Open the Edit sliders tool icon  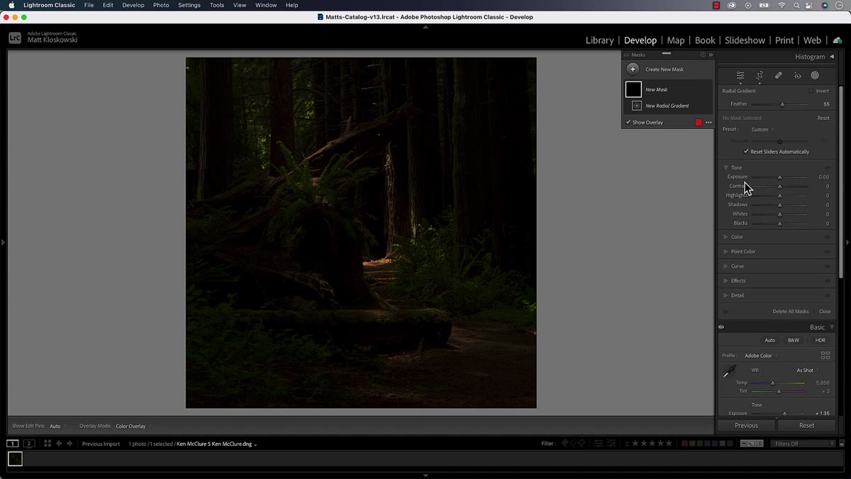click(740, 76)
